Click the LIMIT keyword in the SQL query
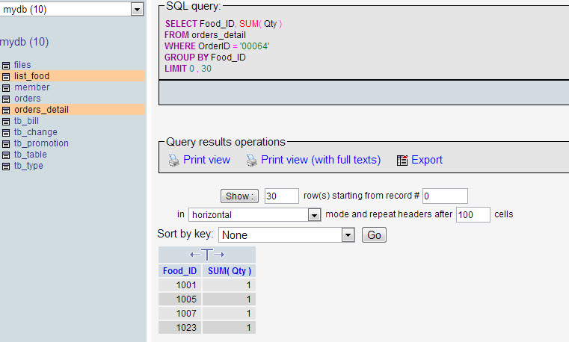569x342 pixels. [176, 69]
